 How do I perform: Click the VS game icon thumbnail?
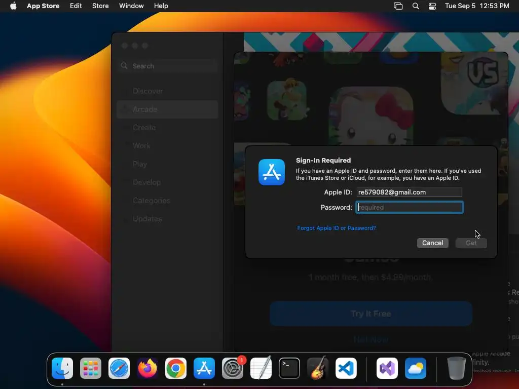[474, 84]
